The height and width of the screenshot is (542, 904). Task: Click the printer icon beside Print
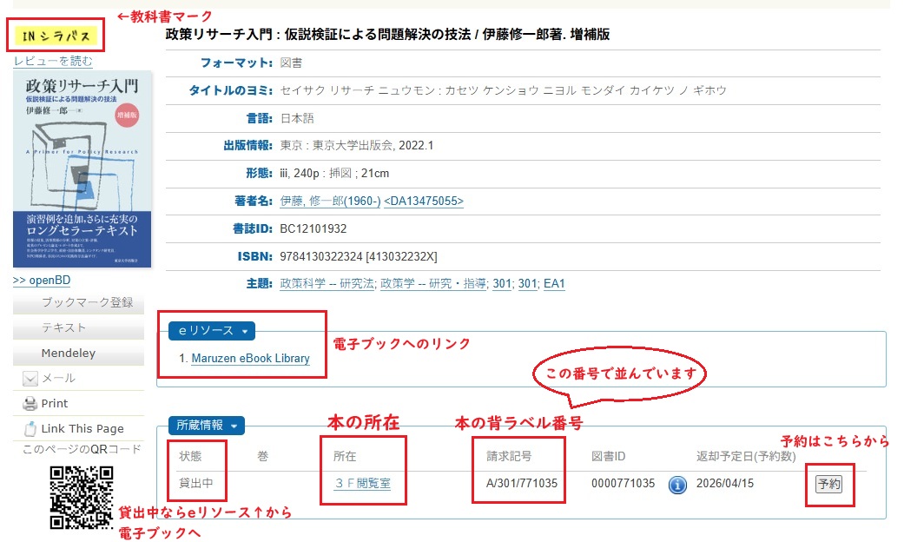click(x=30, y=404)
